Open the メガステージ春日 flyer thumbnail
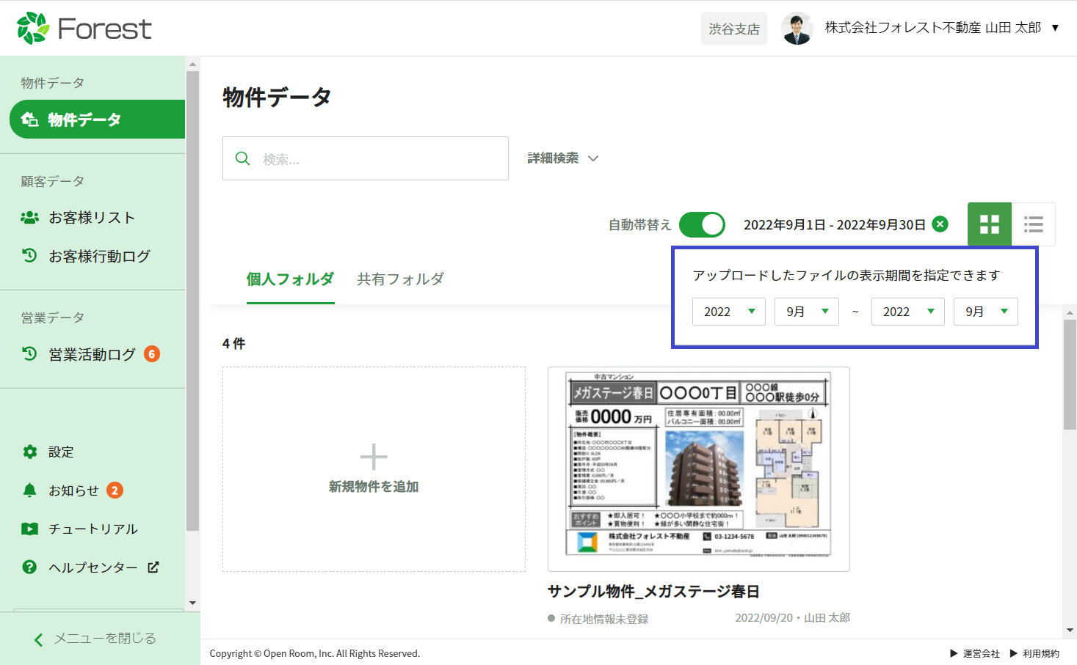This screenshot has width=1077, height=665. click(x=698, y=469)
